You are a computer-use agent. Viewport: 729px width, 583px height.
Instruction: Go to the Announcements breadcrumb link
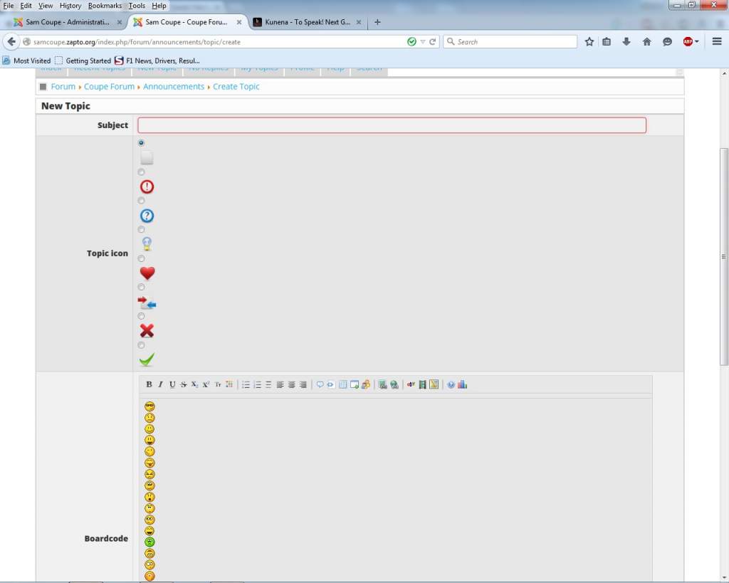174,86
